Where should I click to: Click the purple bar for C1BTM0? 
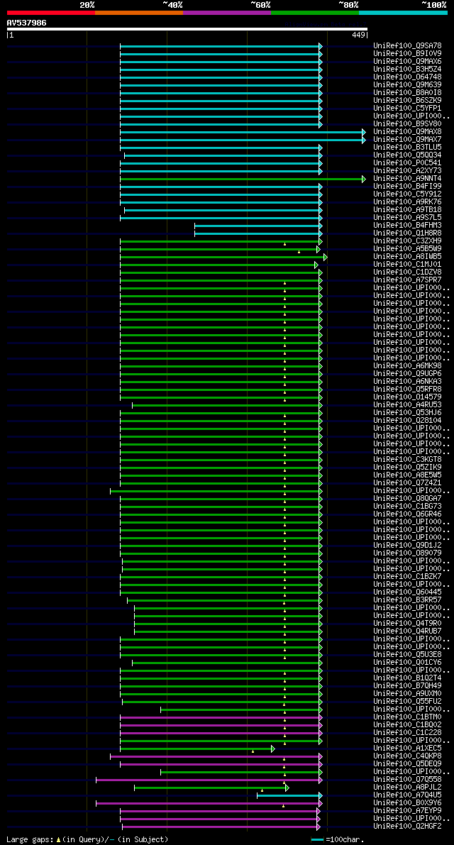(x=221, y=718)
